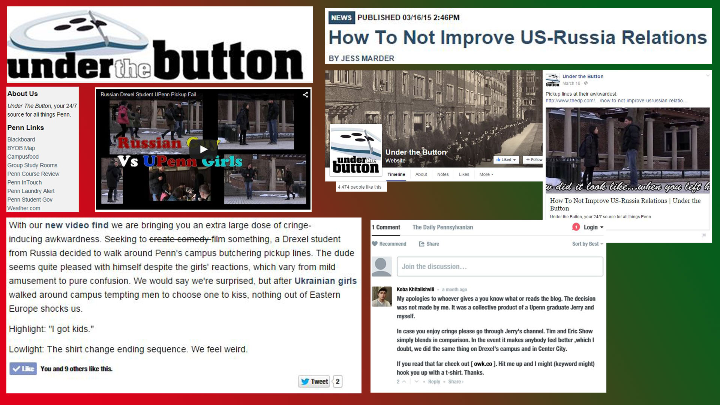Click commenter name Koba Khitalishvili
Image resolution: width=720 pixels, height=405 pixels.
415,289
